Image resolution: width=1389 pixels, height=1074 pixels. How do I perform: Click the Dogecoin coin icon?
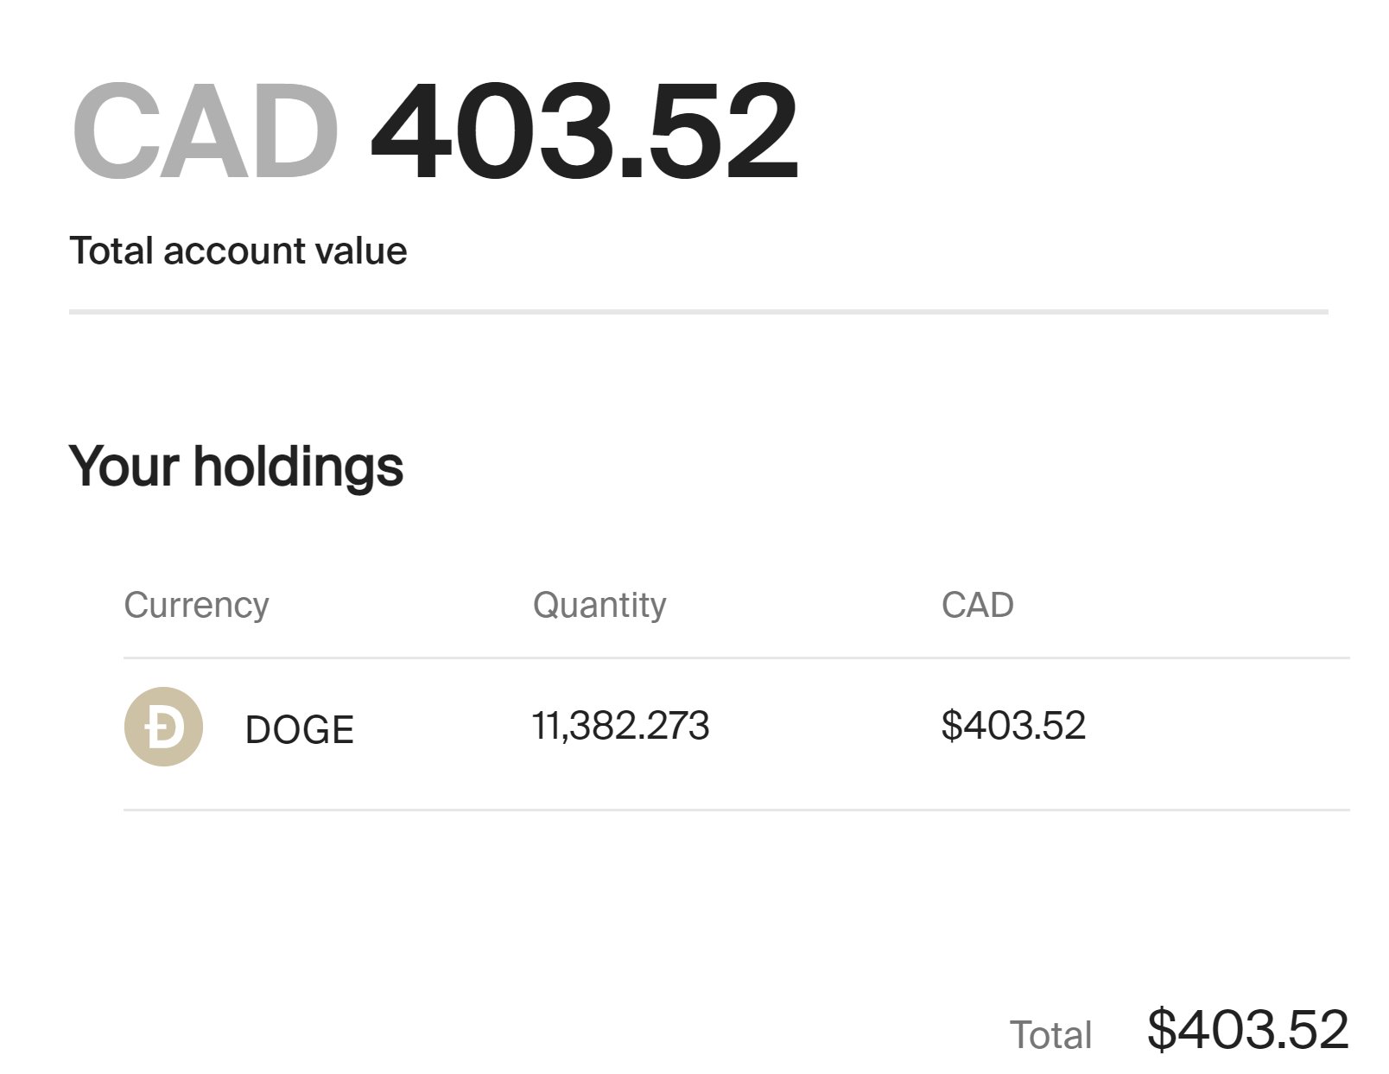163,727
